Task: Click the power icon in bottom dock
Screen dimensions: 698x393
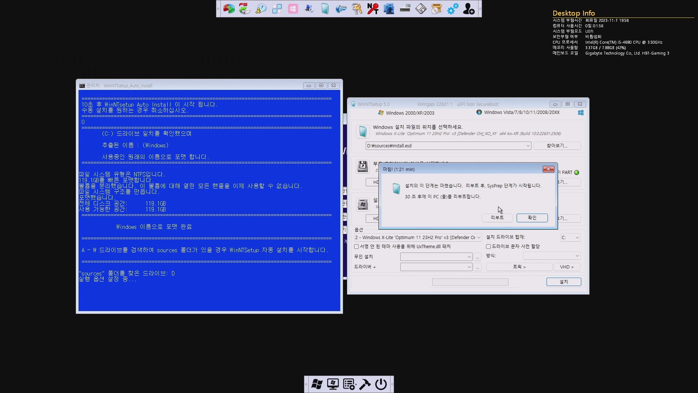Action: coord(381,384)
